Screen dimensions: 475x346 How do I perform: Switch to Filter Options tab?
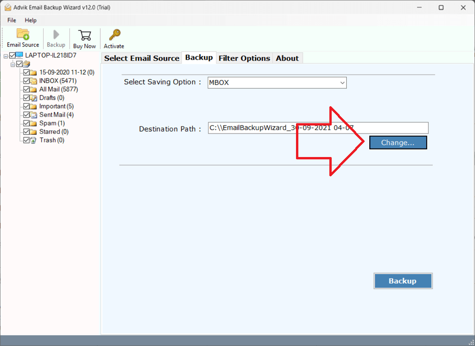click(x=244, y=58)
